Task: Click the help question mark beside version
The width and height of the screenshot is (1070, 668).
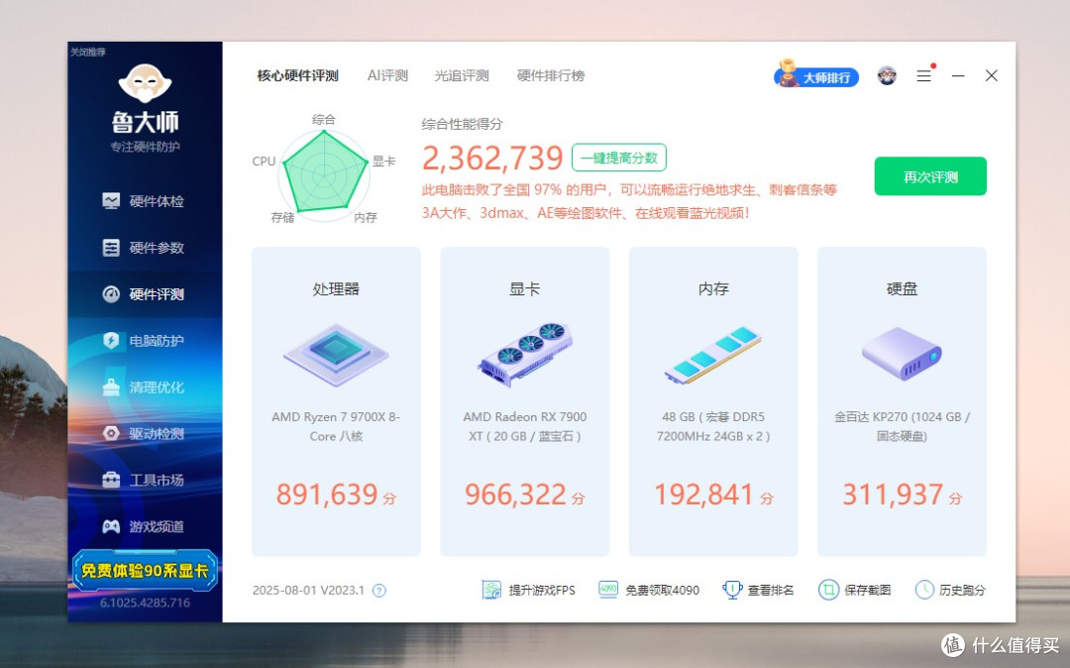Action: coord(379,591)
